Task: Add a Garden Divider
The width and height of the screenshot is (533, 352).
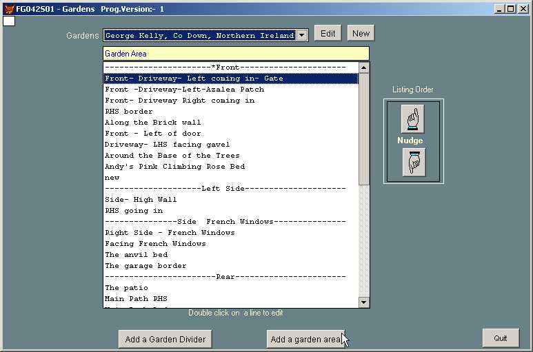Action: tap(165, 339)
